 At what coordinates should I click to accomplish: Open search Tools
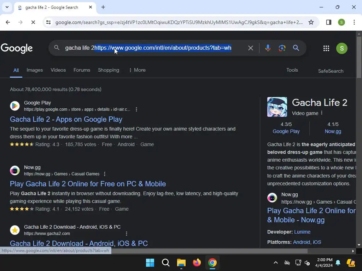292,70
